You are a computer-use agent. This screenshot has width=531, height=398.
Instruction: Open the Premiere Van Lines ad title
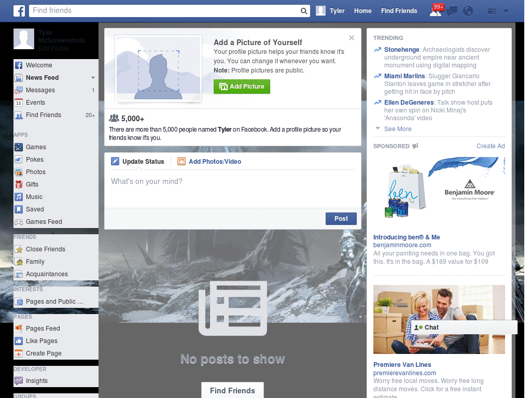click(x=402, y=364)
